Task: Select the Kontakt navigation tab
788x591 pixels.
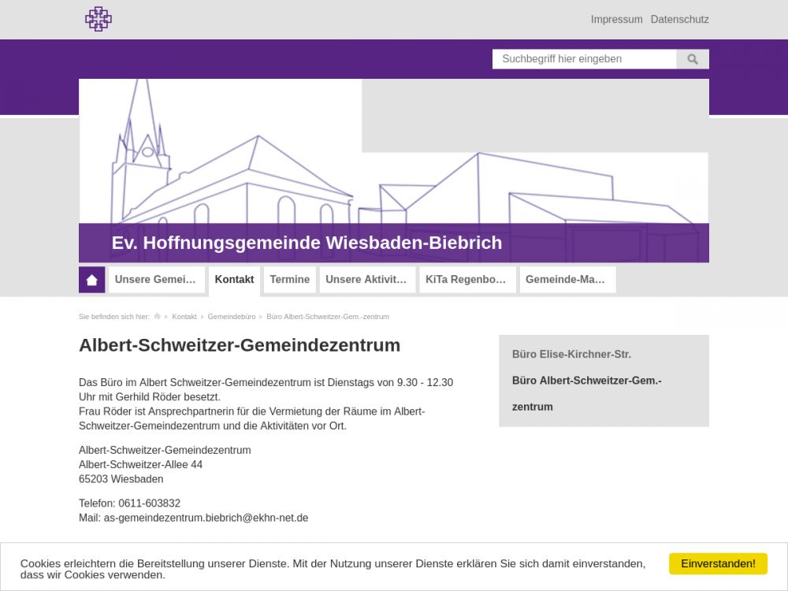Action: point(234,280)
